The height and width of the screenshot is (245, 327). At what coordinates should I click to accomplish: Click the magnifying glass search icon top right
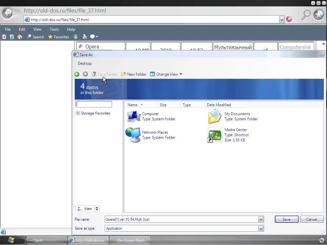coord(306,15)
